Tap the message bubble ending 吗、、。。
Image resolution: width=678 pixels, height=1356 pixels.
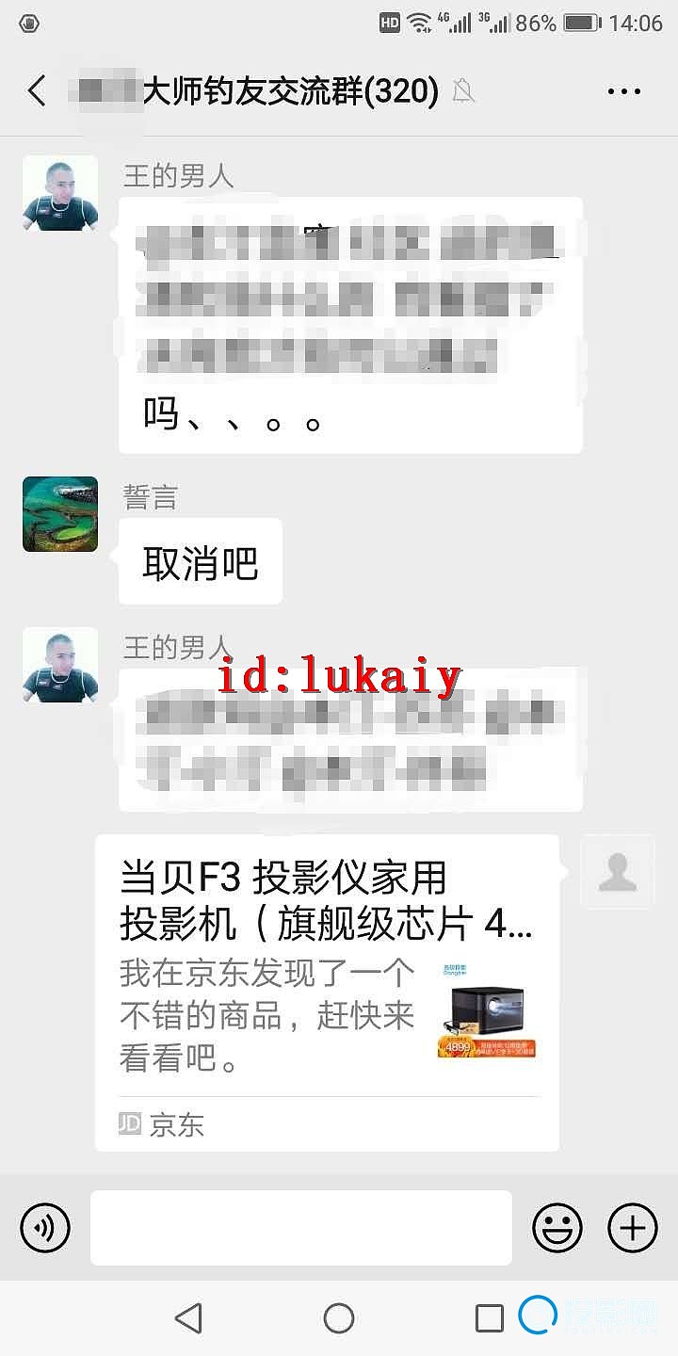[350, 325]
